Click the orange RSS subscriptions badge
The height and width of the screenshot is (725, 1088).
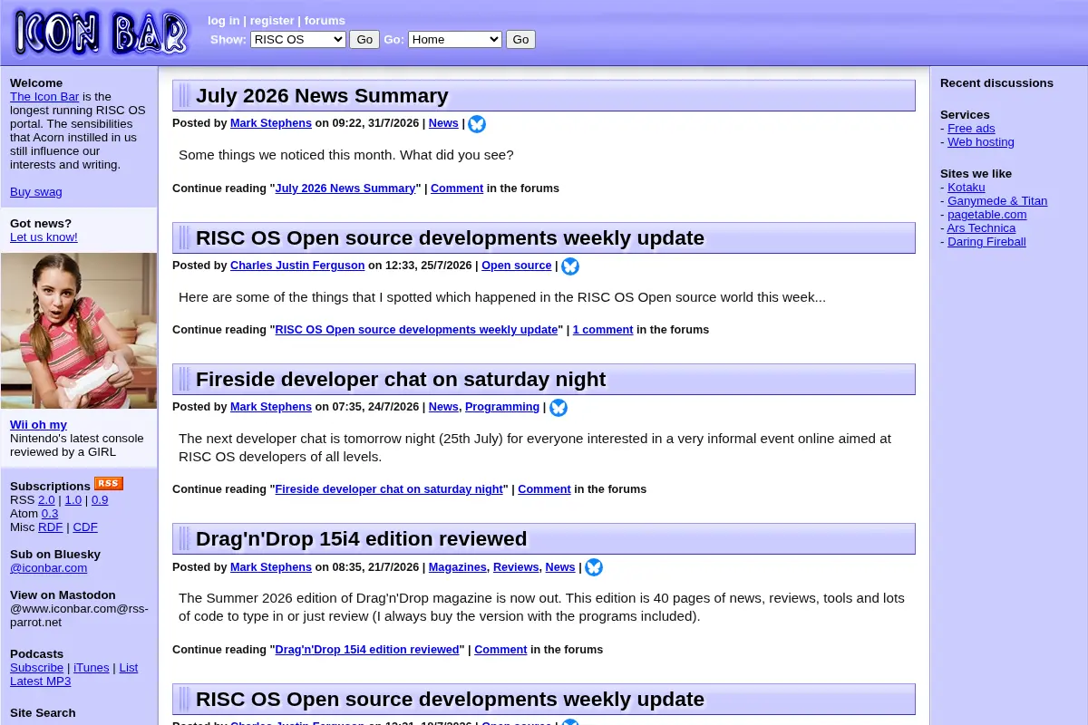pyautogui.click(x=109, y=484)
